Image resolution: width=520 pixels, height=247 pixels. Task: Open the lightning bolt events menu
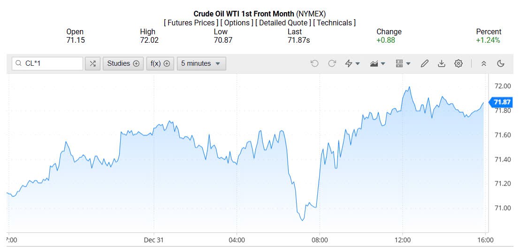352,63
